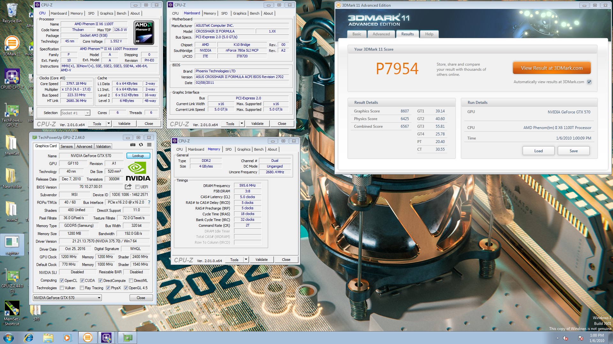Toggle the OpenCL checkbox

coord(62,281)
